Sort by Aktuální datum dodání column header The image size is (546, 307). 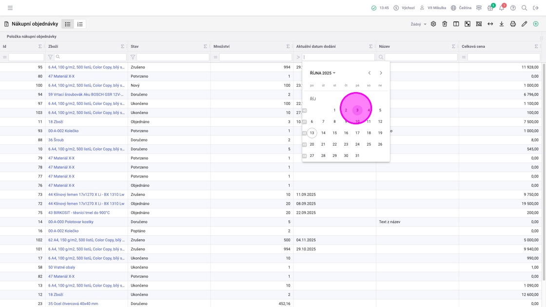click(x=316, y=46)
